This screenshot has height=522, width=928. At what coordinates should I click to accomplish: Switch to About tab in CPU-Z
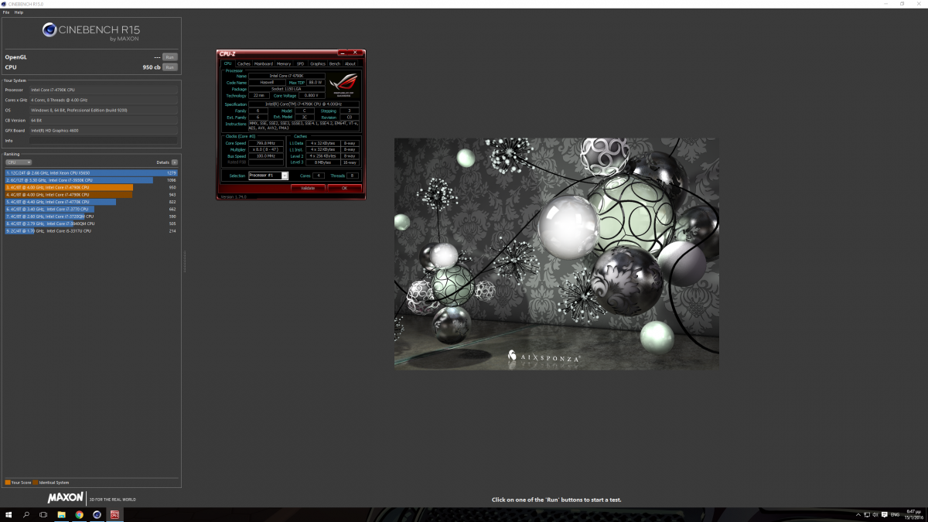pyautogui.click(x=350, y=63)
